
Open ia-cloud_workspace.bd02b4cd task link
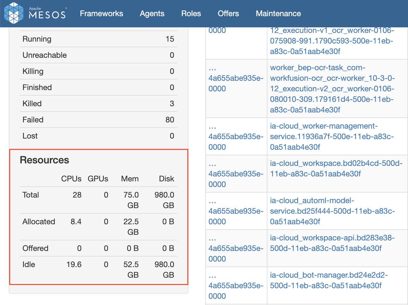pyautogui.click(x=336, y=168)
